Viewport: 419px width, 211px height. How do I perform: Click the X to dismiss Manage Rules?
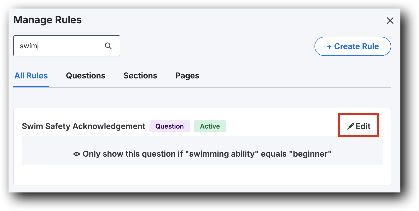pyautogui.click(x=390, y=21)
